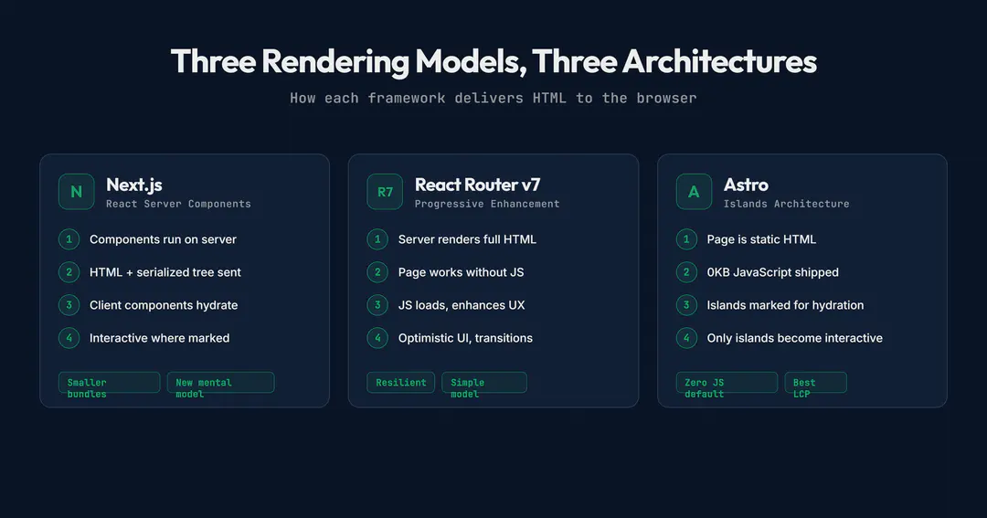Viewport: 987px width, 518px height.
Task: Click the text 'Only islands become interactive'
Action: (794, 338)
